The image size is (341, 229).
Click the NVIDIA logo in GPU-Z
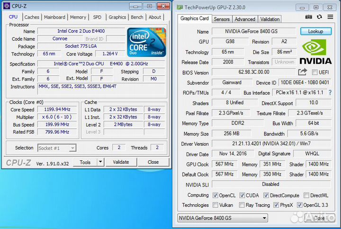[315, 52]
